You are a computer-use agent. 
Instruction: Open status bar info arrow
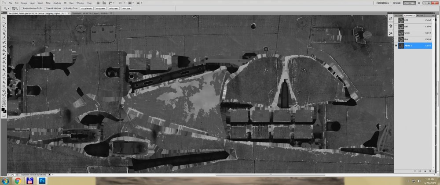(50, 174)
